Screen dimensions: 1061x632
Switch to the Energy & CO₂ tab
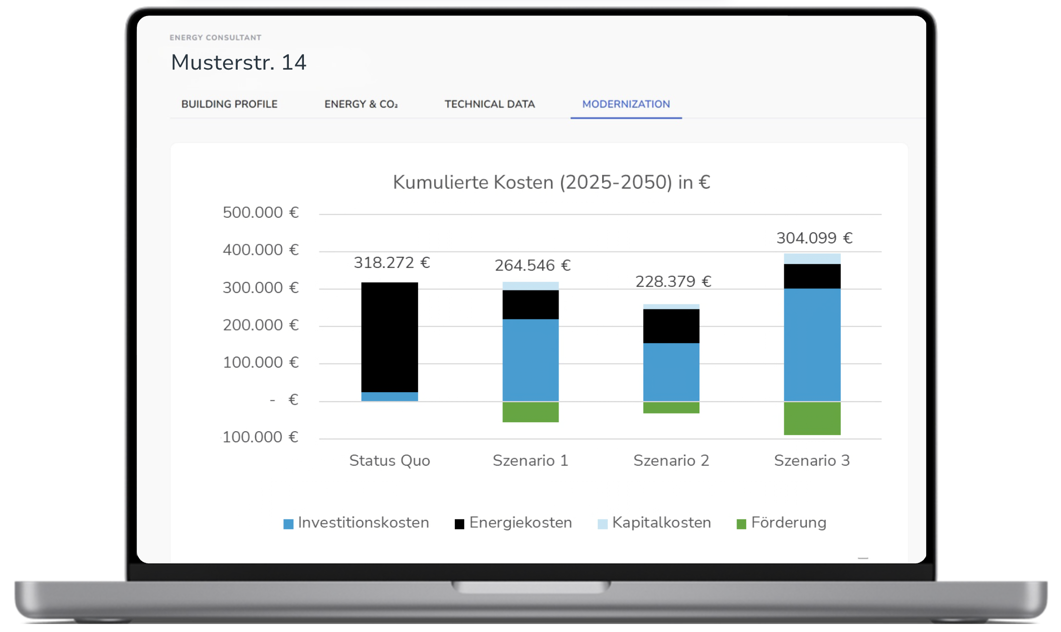[x=361, y=104]
